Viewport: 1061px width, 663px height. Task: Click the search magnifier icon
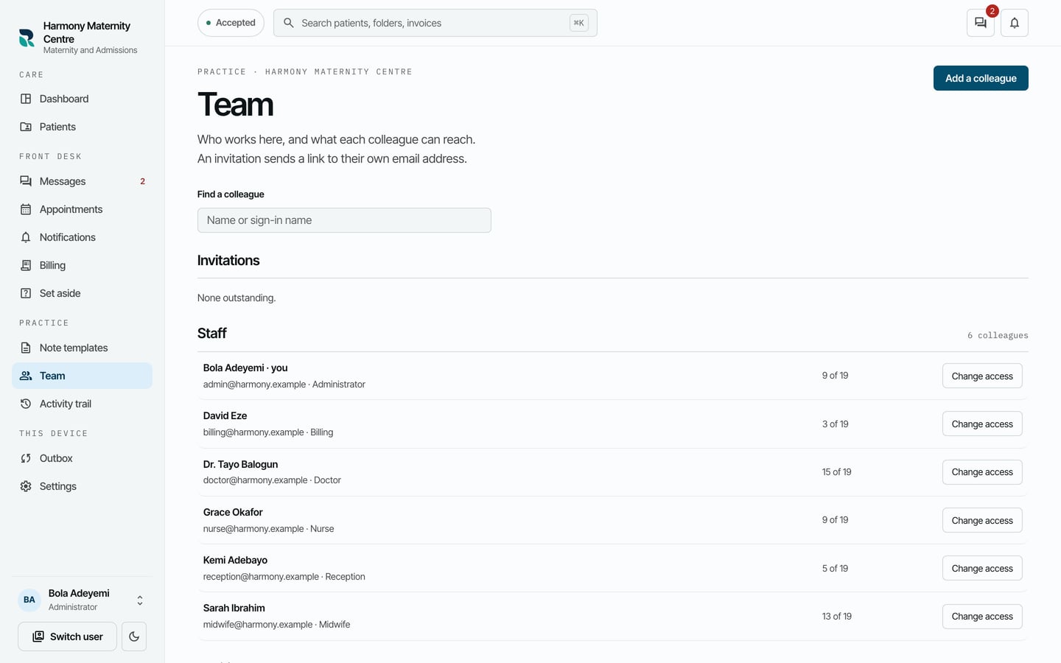tap(289, 23)
